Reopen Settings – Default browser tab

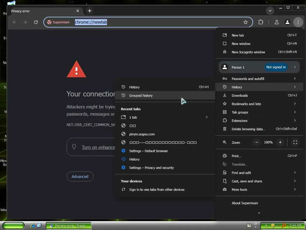165,151
